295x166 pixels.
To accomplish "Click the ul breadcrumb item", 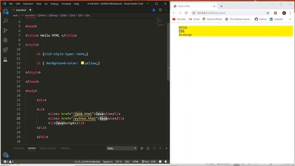I will coord(73,16).
